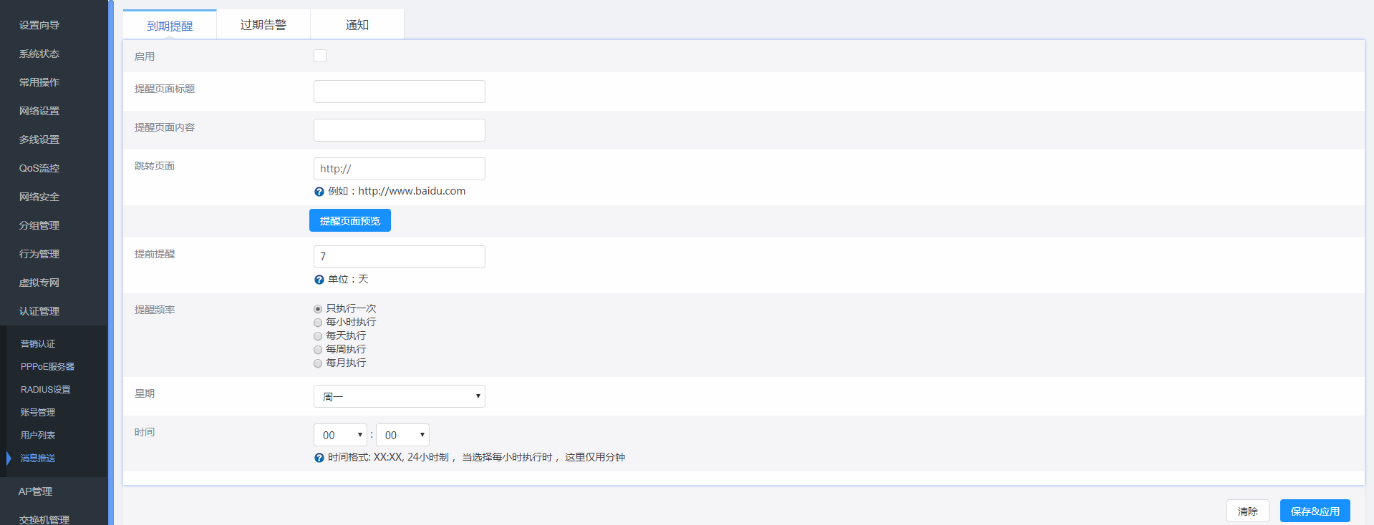The image size is (1374, 525).
Task: Click help icon beside time format hint
Action: pyautogui.click(x=319, y=458)
